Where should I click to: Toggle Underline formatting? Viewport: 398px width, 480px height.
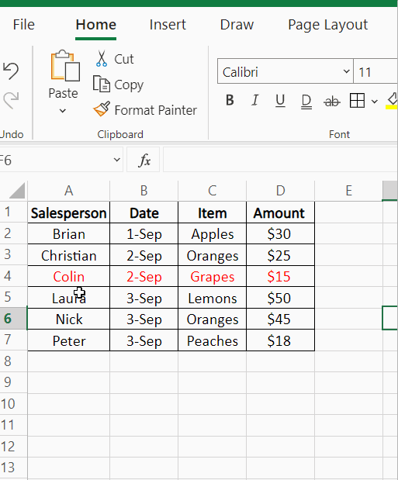[x=280, y=100]
